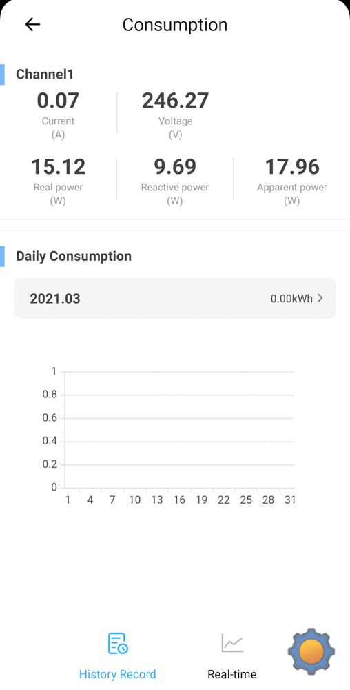Tap day 1 on the chart axis
The height and width of the screenshot is (690, 350).
click(x=68, y=500)
